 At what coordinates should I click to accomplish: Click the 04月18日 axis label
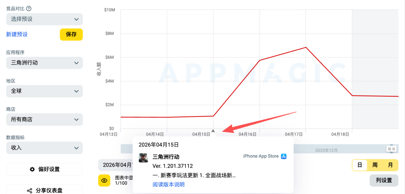point(340,134)
